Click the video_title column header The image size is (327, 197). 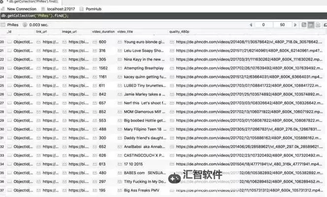125,32
